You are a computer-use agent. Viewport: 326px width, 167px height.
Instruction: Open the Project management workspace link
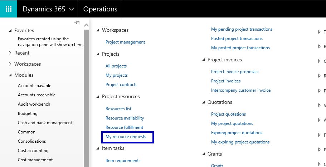click(125, 42)
